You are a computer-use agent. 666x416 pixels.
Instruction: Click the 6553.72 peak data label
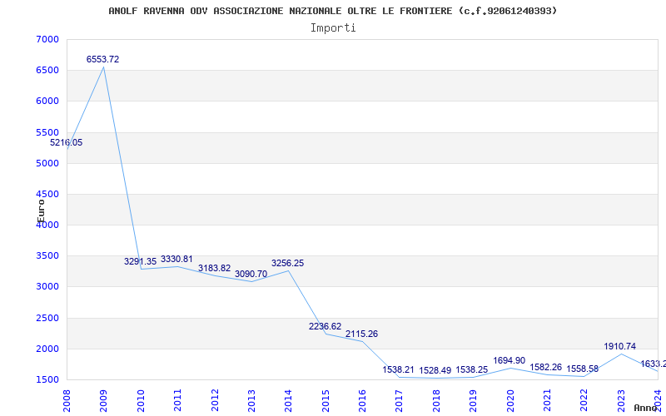[102, 60]
